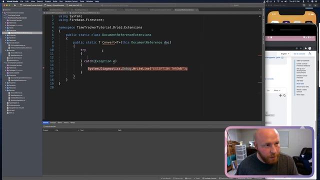Click the Add data contents link
Image resolution: width=320 pixels, height=180 pixels.
click(300, 81)
